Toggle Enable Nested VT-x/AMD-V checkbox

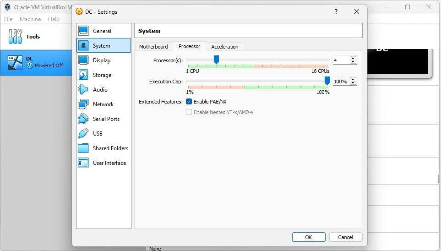pos(189,112)
